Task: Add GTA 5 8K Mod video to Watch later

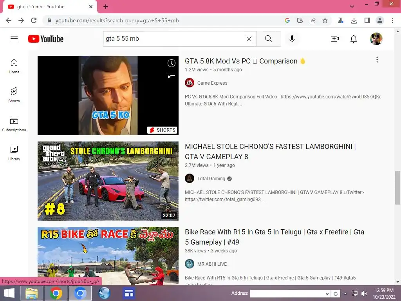Action: 172,63
